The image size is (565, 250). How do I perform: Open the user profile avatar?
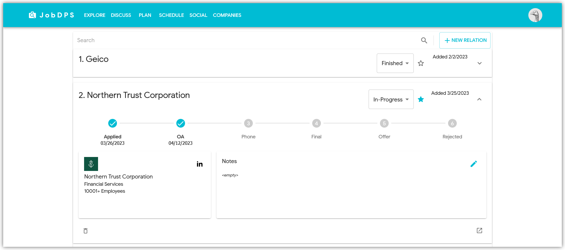tap(535, 15)
